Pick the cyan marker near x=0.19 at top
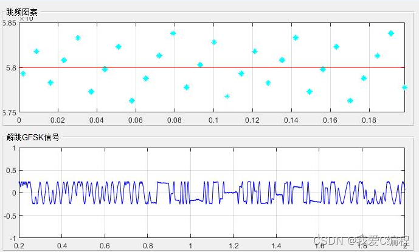Viewport: 419px width, 252px height. tap(391, 33)
